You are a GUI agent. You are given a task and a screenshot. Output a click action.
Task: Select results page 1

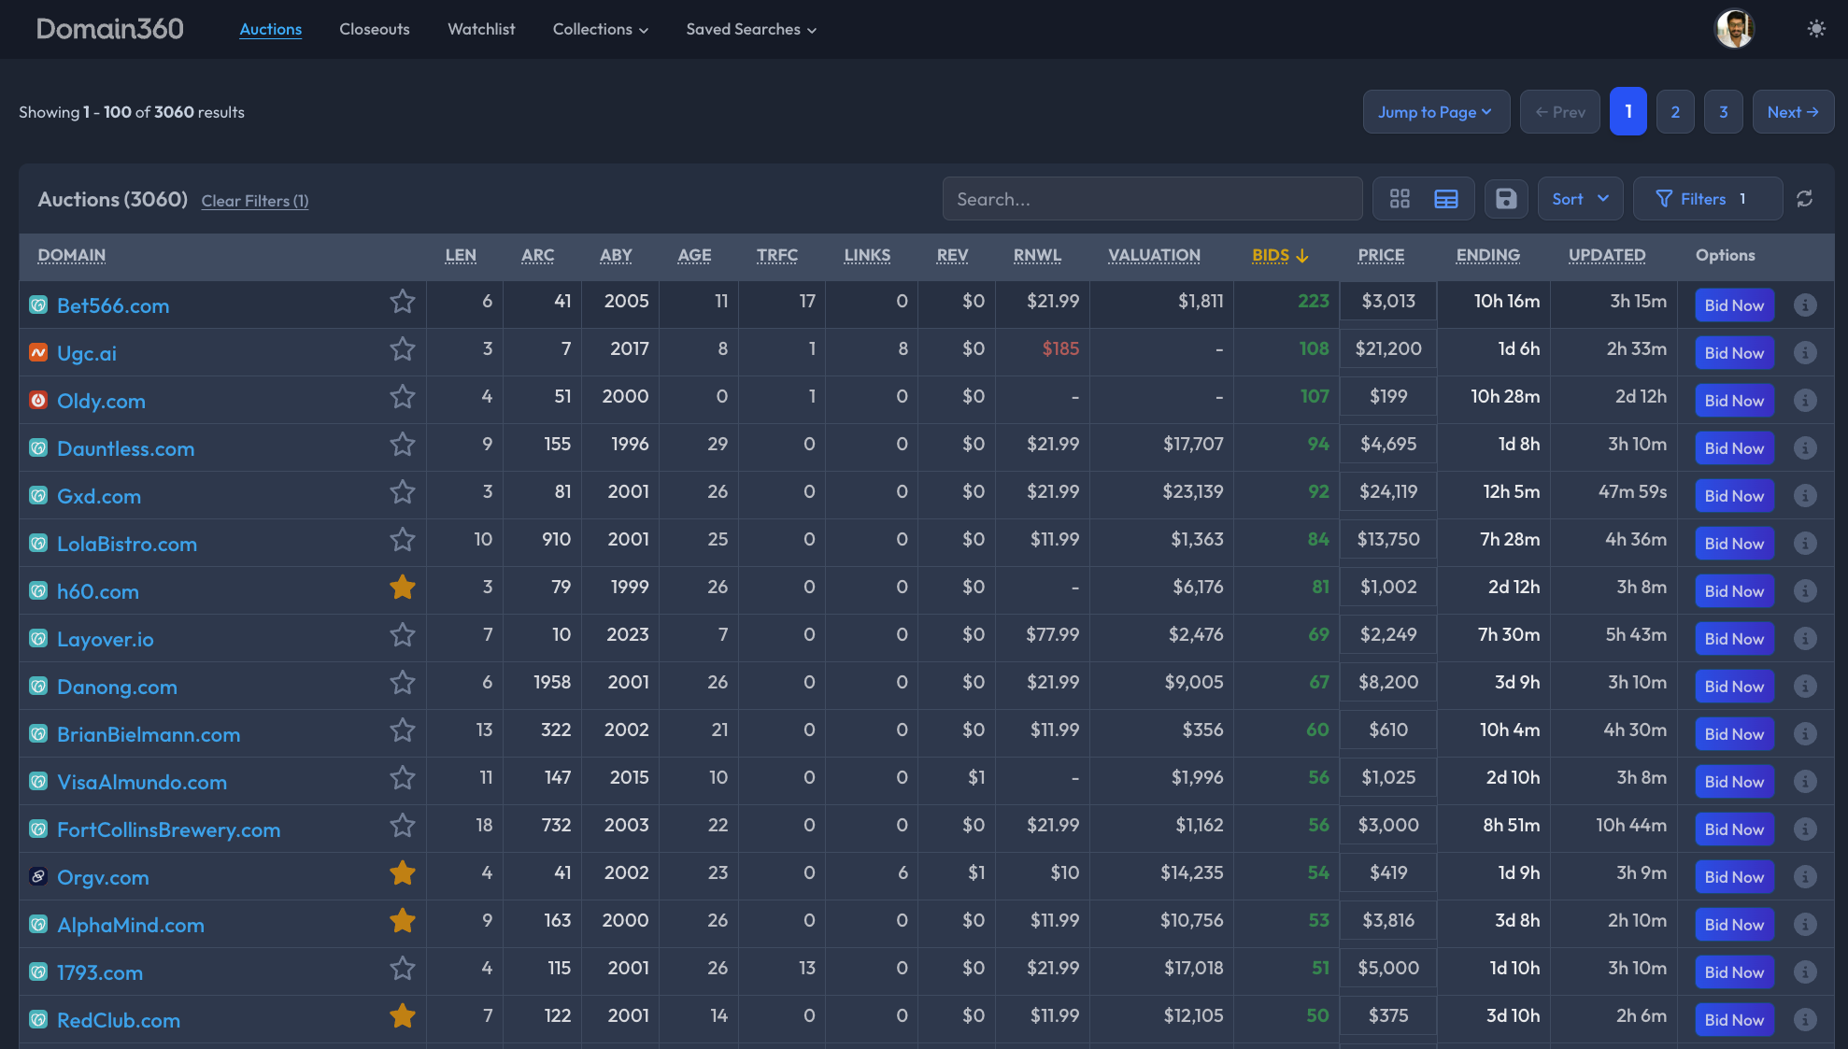click(x=1628, y=111)
